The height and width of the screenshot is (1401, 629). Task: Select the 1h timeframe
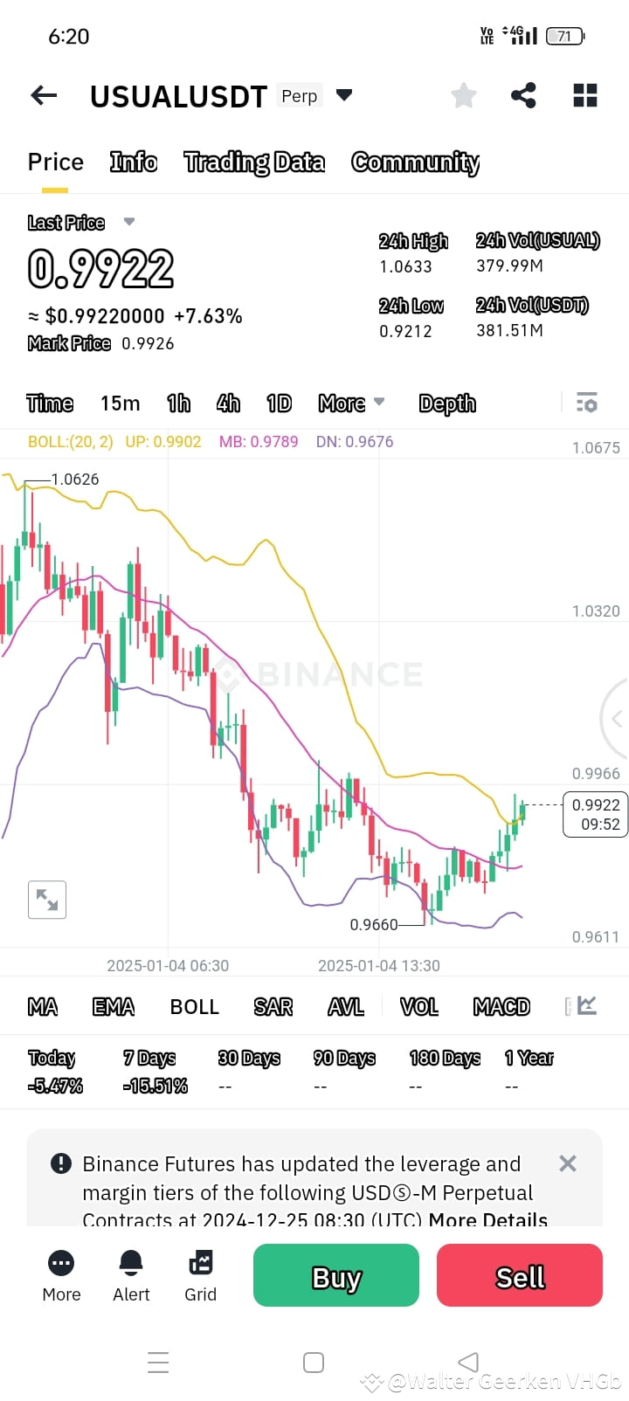179,403
